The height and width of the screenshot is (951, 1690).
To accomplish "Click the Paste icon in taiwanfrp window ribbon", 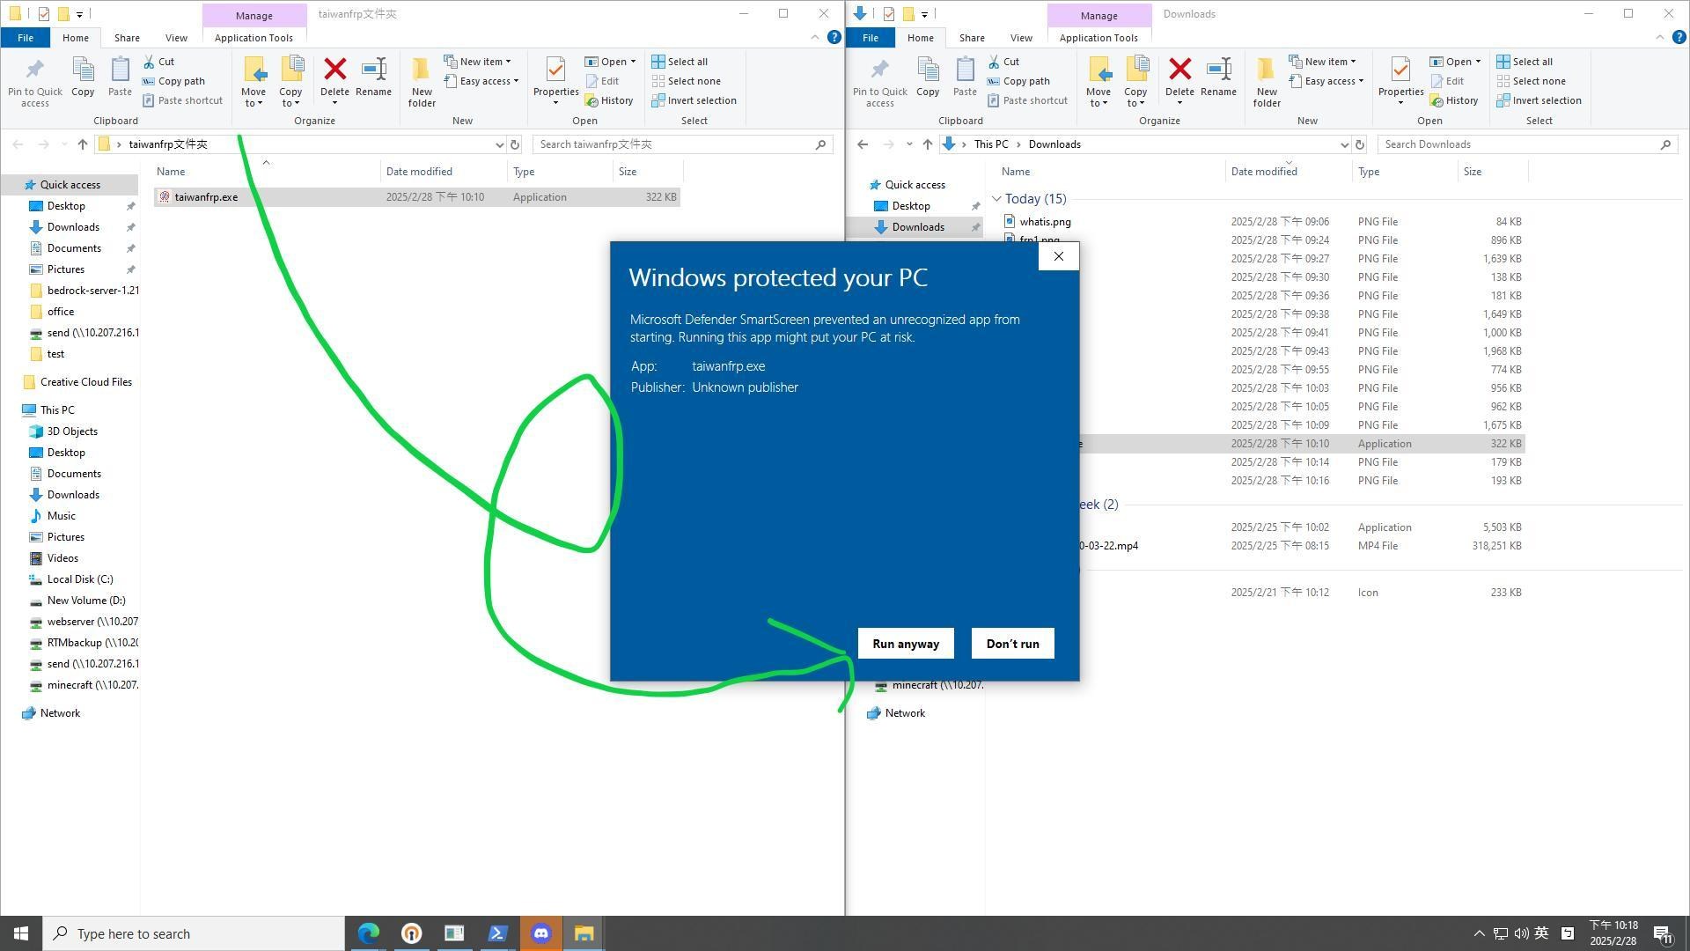I will coord(120,77).
